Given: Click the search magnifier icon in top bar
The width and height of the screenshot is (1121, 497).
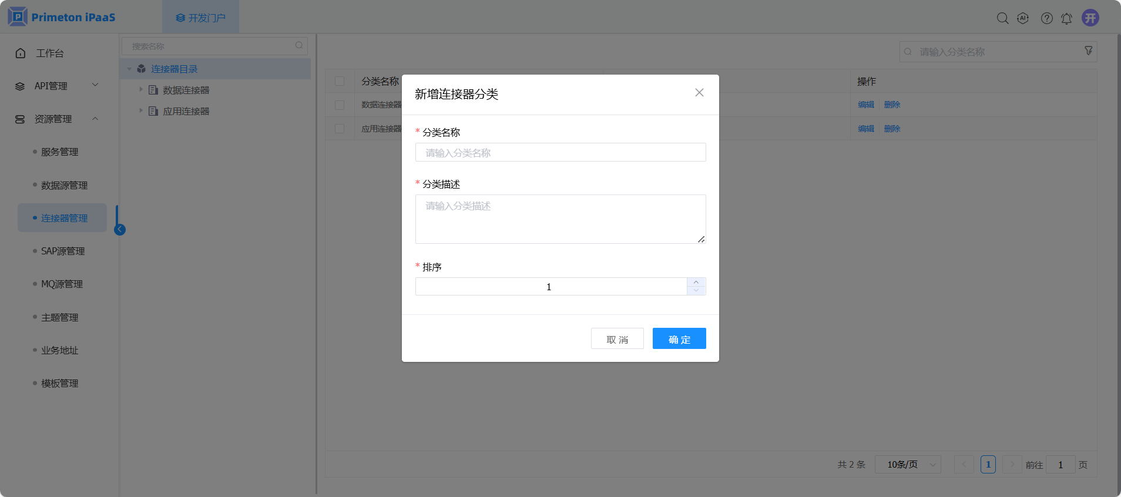Looking at the screenshot, I should (x=1002, y=18).
